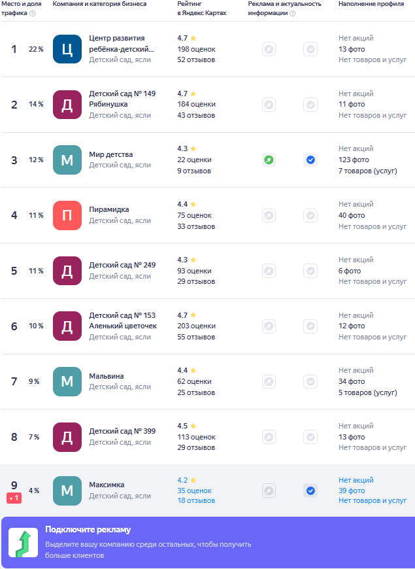Click blue verified checkmark for Мир детства
415x569 pixels.
tap(310, 160)
